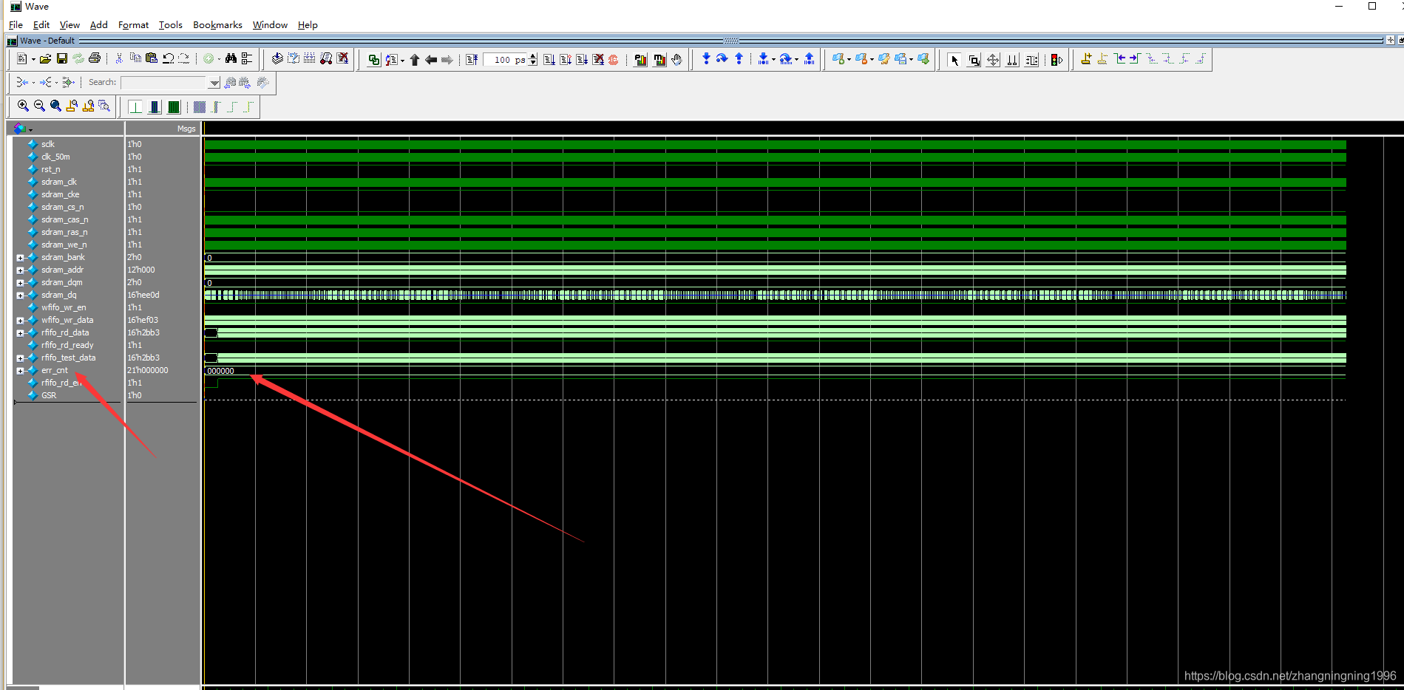The width and height of the screenshot is (1404, 690).
Task: Click the Zoom Out magnifier icon
Action: [x=39, y=106]
